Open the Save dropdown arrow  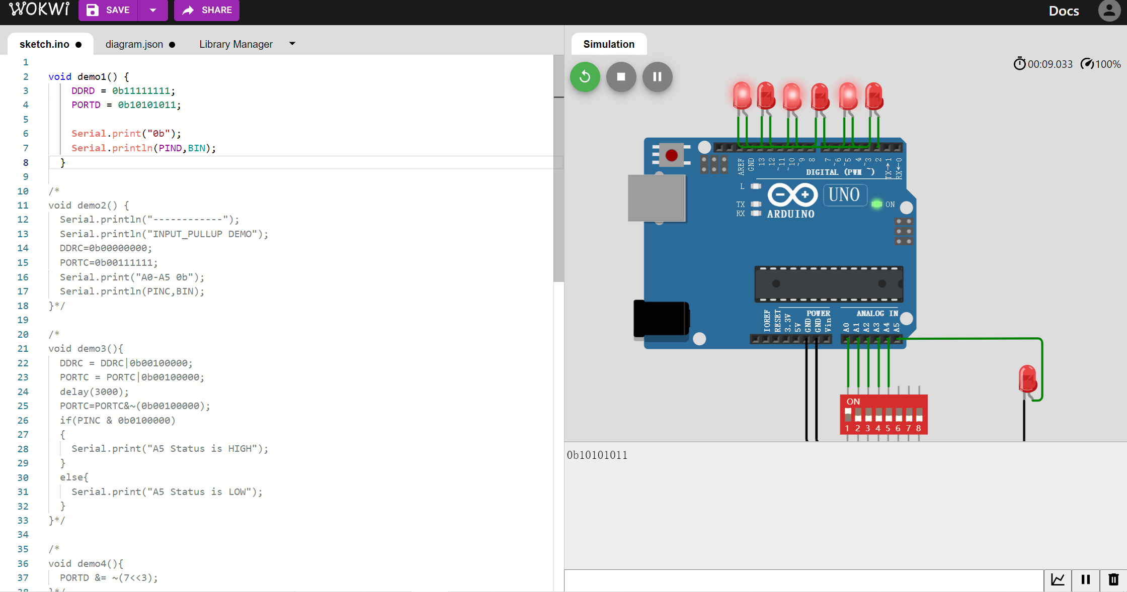pos(153,10)
